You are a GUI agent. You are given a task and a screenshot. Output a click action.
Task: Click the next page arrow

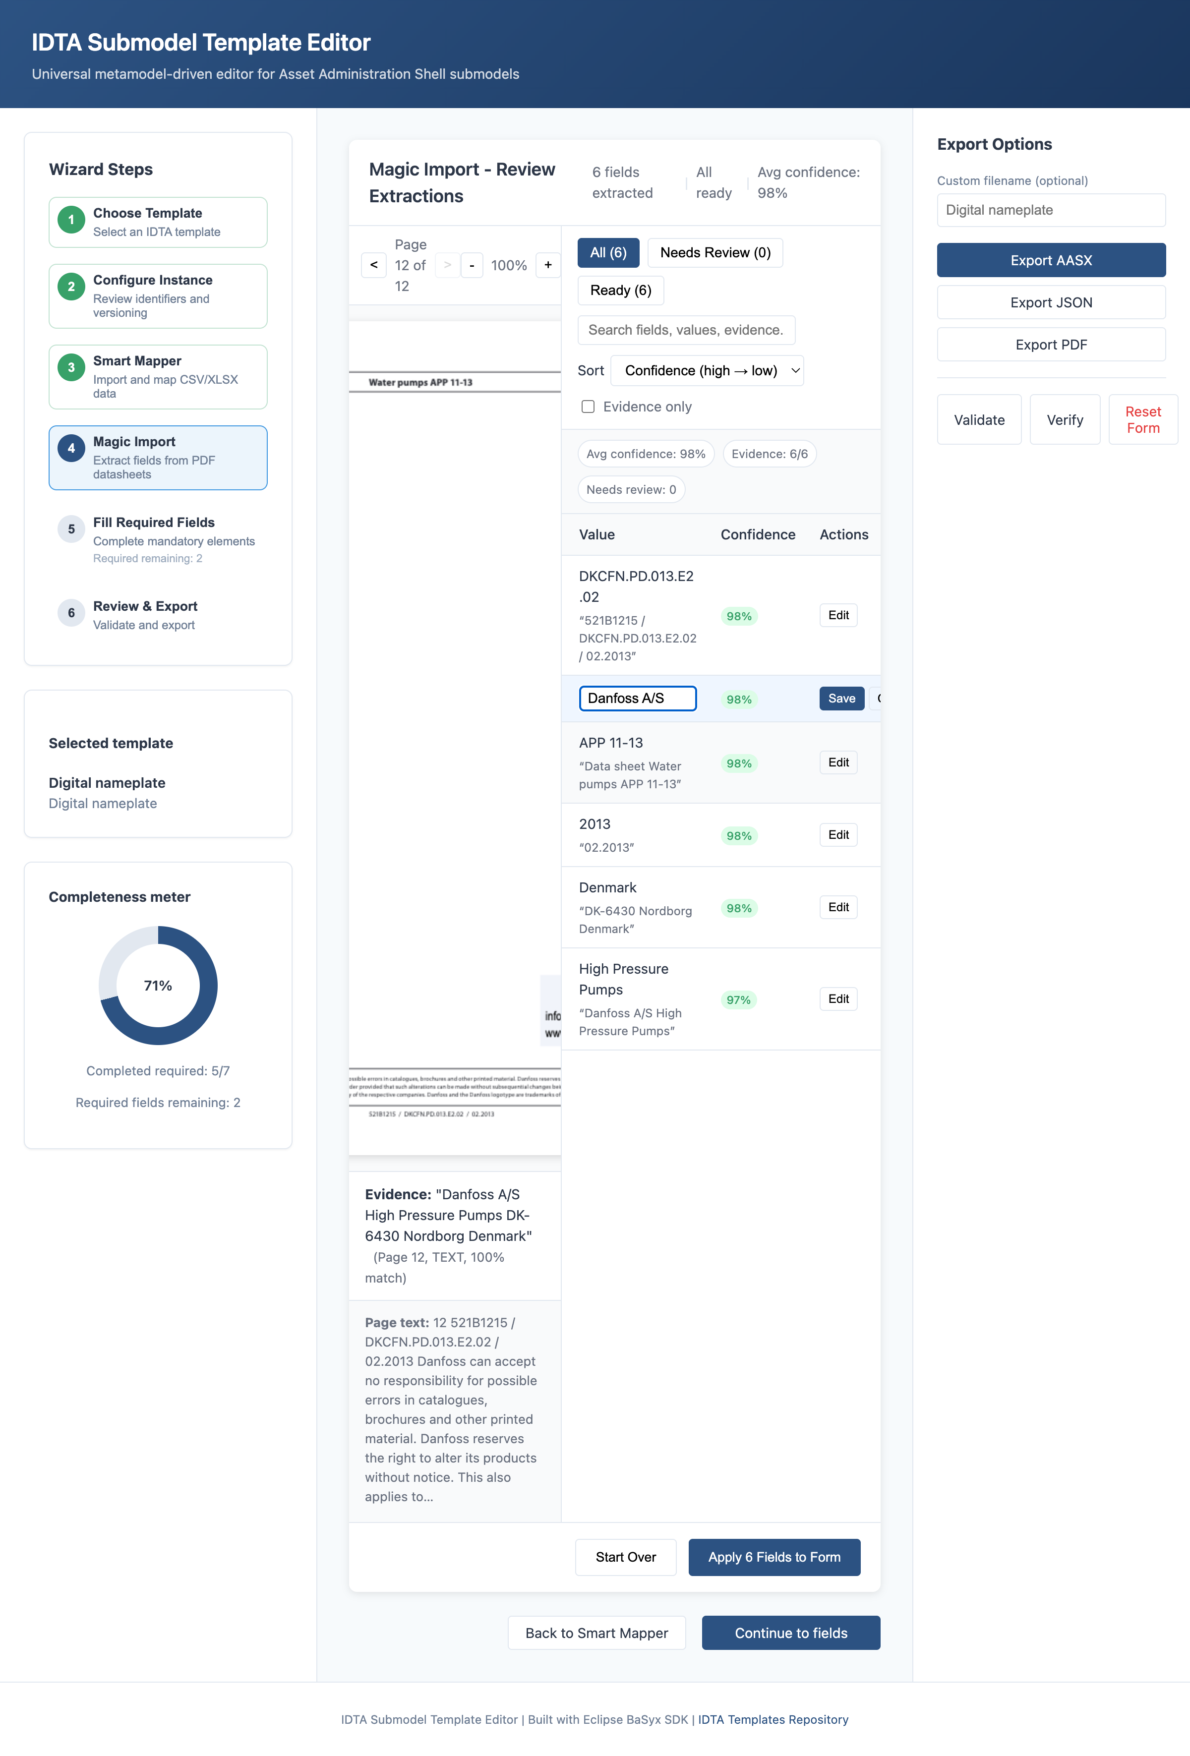click(x=447, y=265)
